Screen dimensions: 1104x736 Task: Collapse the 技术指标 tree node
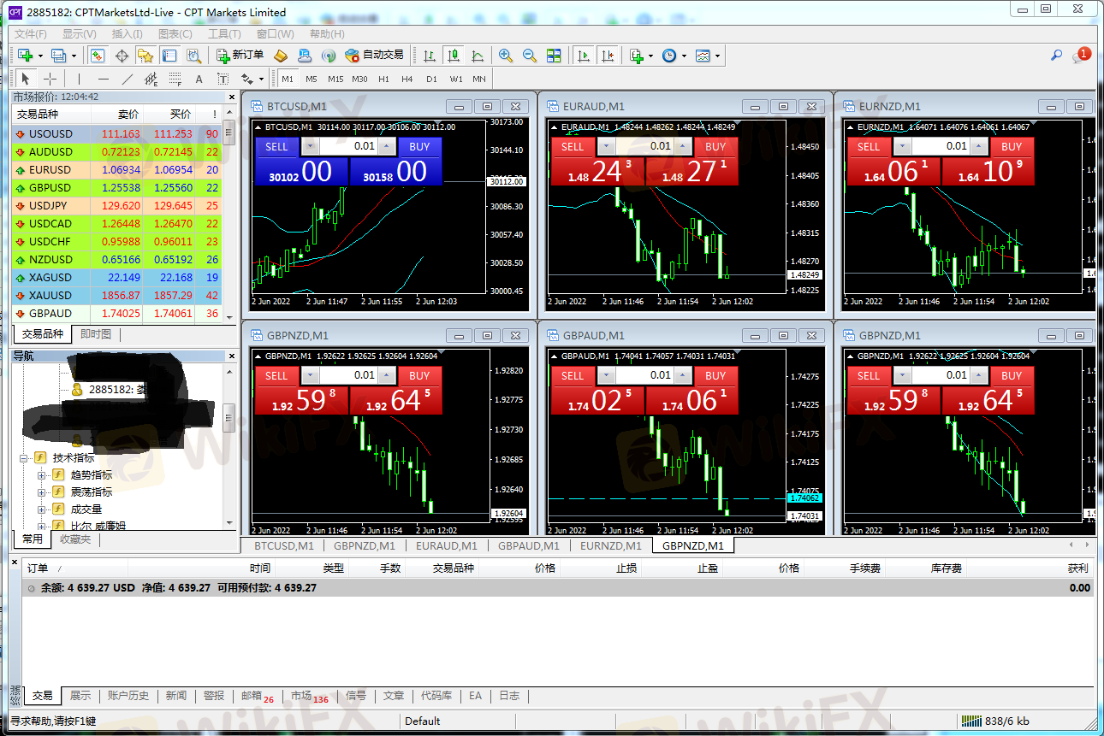point(25,458)
